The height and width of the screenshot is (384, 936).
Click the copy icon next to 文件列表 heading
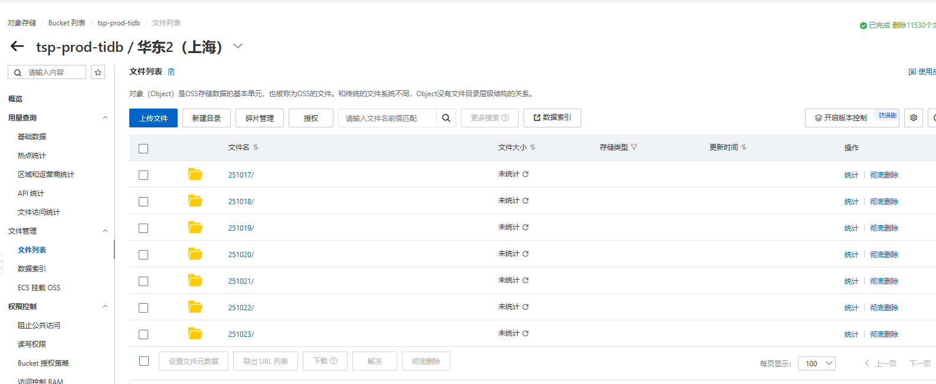(x=171, y=72)
